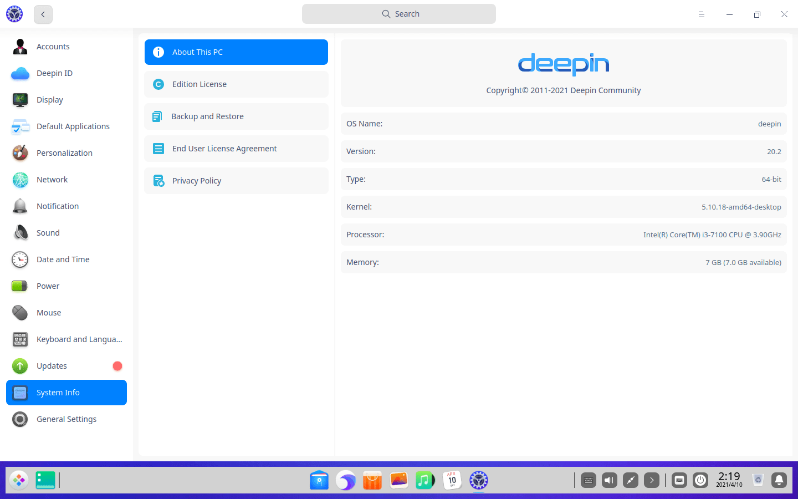The height and width of the screenshot is (499, 798).
Task: Click the Deepin ID cloud icon
Action: coord(20,73)
